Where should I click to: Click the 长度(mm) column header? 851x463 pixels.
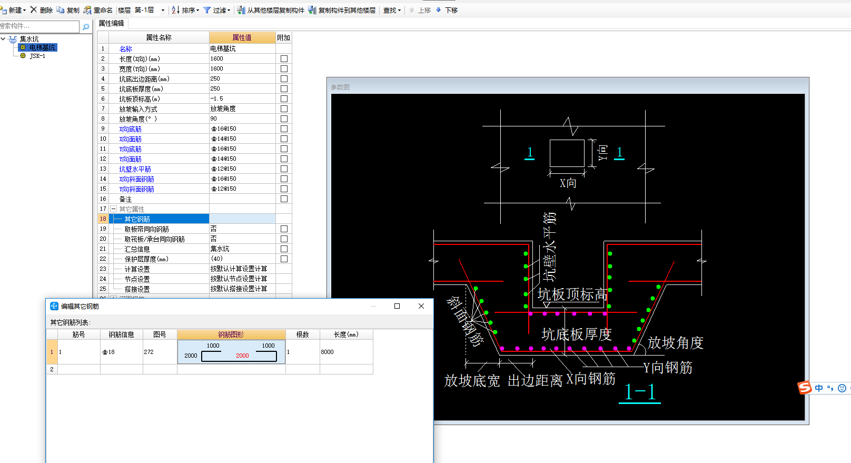(x=346, y=334)
